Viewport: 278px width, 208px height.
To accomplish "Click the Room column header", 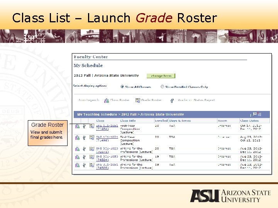I will click(222, 121).
